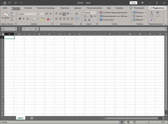This screenshot has width=168, height=124.
Task: Open the Name Box dropdown arrow
Action: coord(15,29)
